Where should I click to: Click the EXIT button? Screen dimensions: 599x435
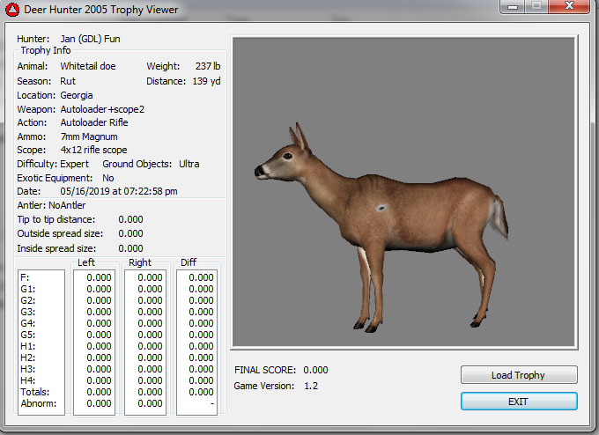tap(519, 402)
